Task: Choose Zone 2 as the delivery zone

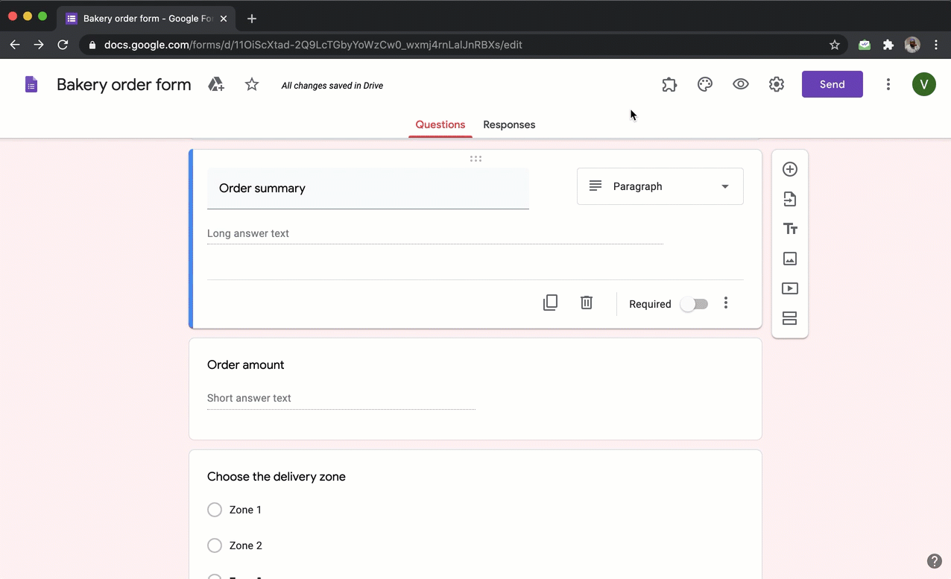Action: pos(215,545)
